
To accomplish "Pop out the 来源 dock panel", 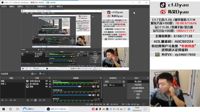I will point(49,78).
